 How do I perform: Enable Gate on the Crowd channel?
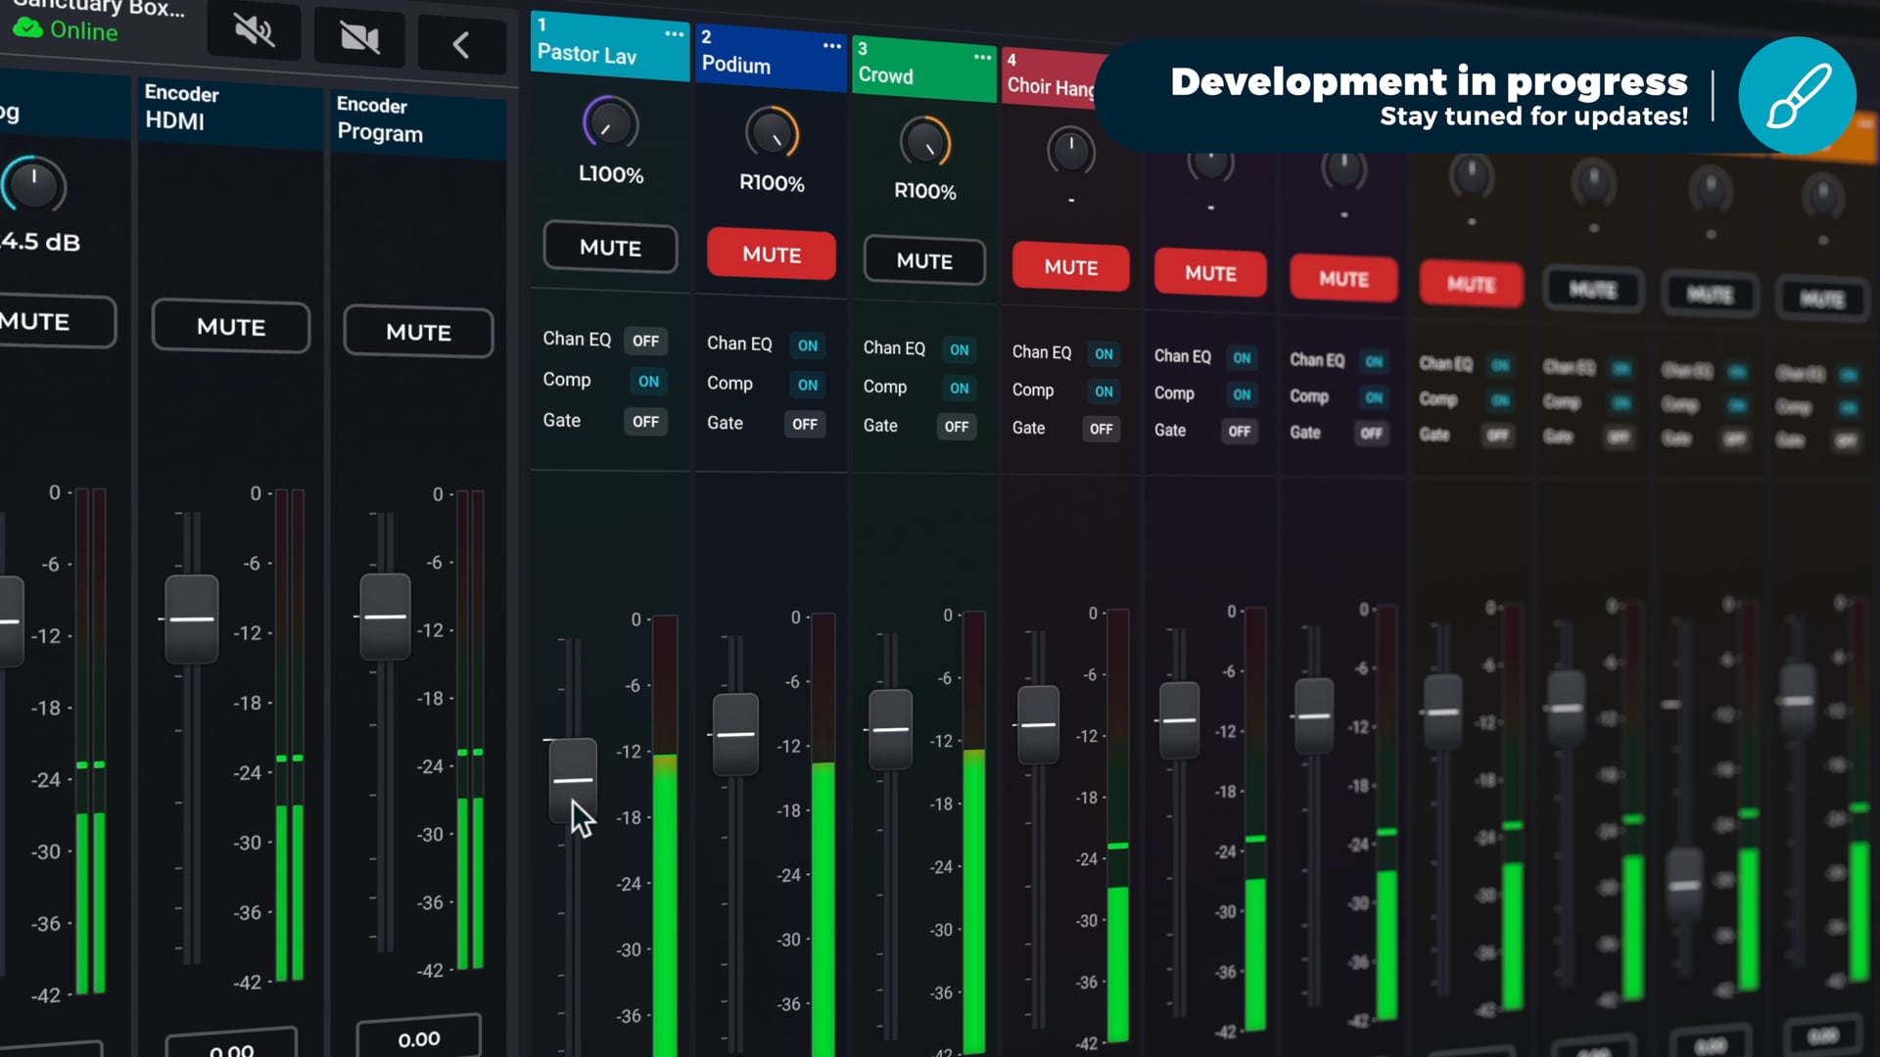coord(957,426)
